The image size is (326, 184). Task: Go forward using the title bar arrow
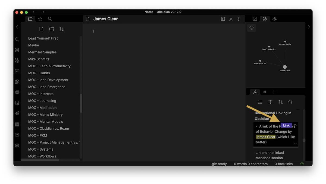click(x=43, y=12)
